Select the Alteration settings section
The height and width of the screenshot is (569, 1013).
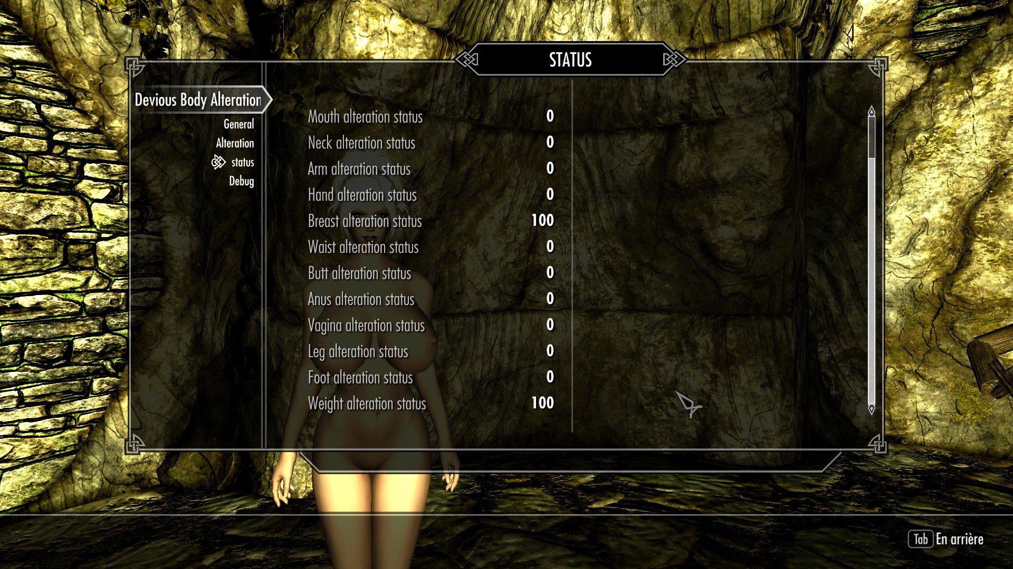click(x=234, y=142)
